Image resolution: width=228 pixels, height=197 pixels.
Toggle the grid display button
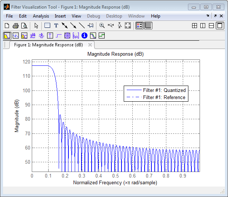click(x=148, y=26)
